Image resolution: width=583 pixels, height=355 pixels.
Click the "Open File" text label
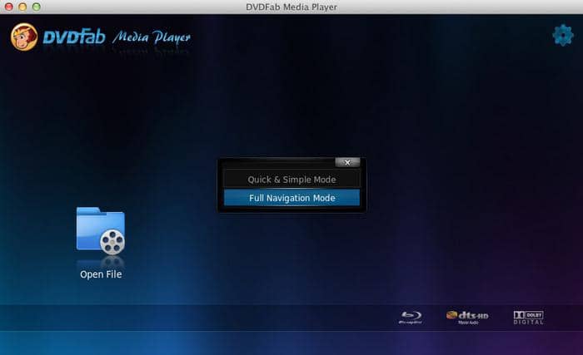click(101, 274)
